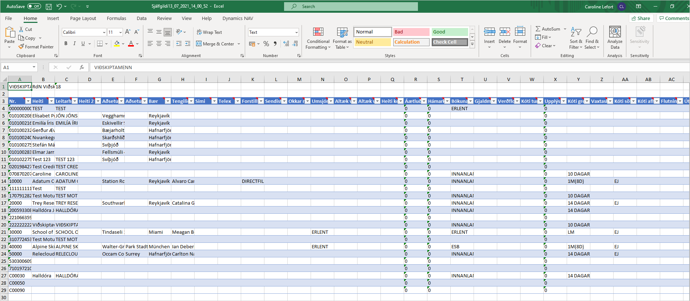The width and height of the screenshot is (690, 301).
Task: Open the font name dropdown Calibri
Action: (x=104, y=32)
